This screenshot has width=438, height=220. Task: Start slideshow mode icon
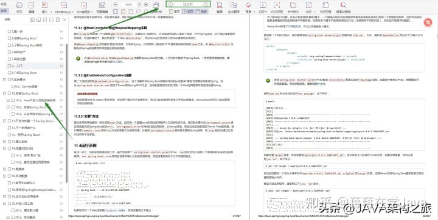(263, 5)
